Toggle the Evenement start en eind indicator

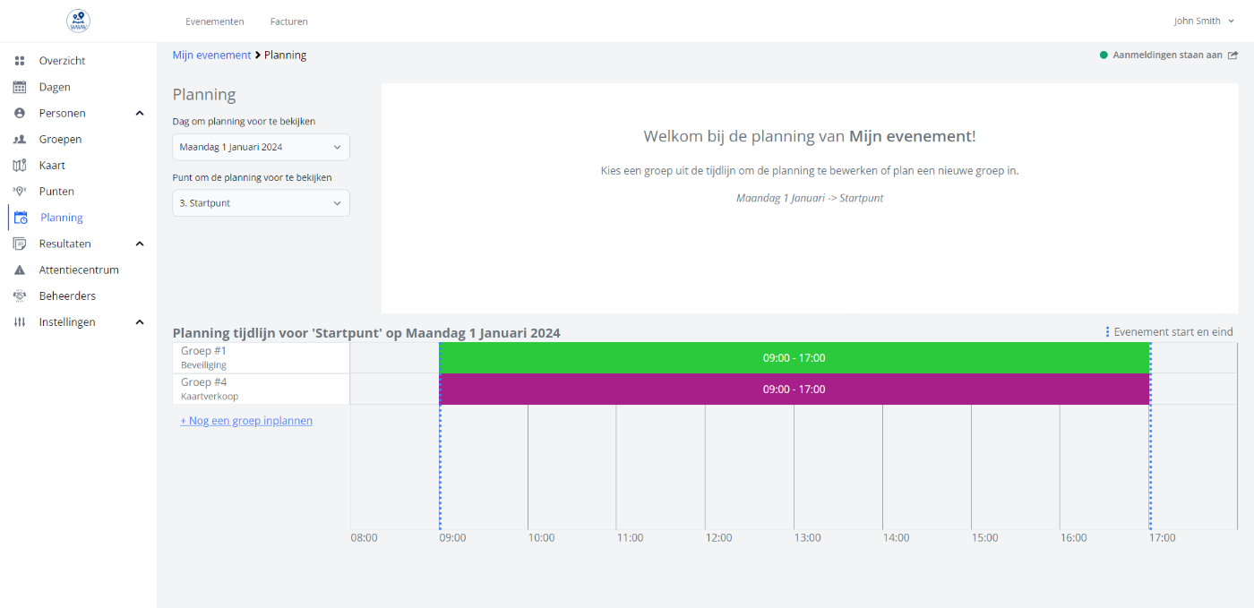point(1108,331)
